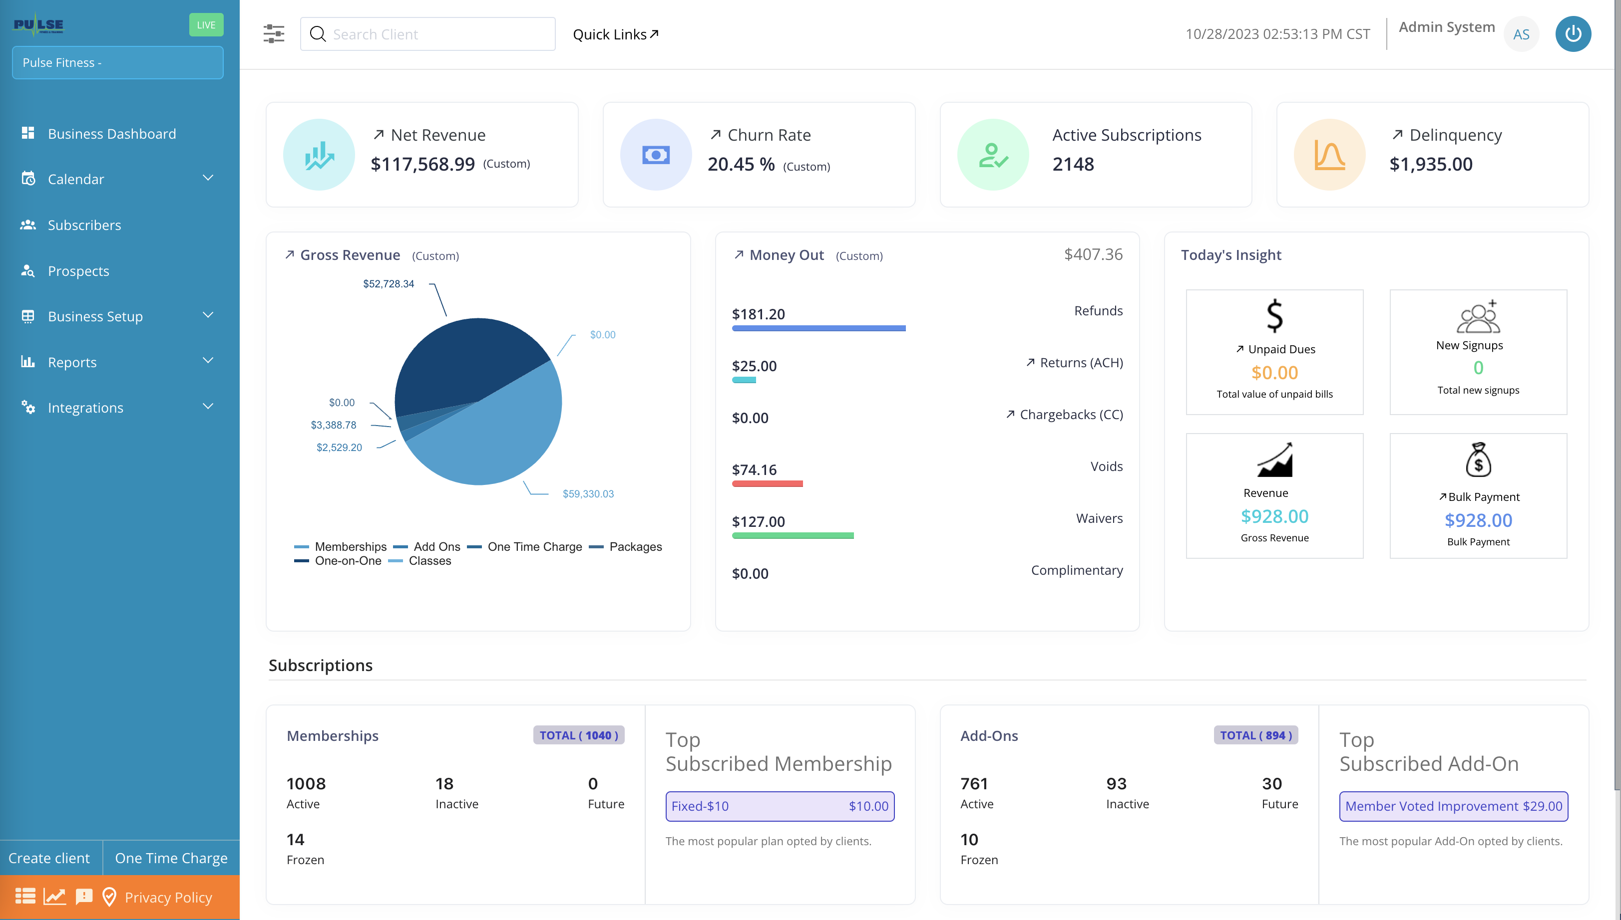Open Quick Links in the top bar

coord(614,34)
